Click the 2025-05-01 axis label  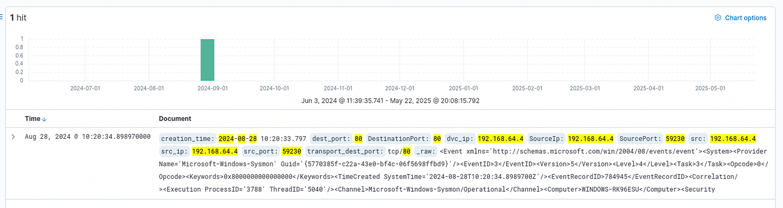[710, 88]
